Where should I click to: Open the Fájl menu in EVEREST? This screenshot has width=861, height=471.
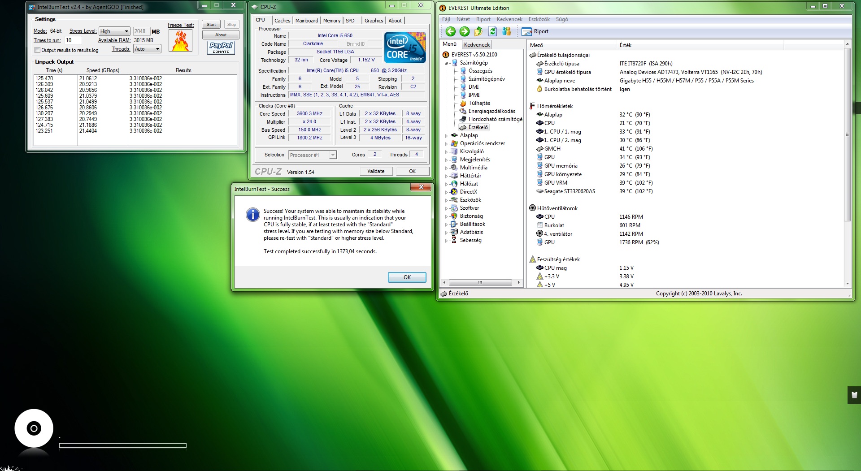coord(446,19)
